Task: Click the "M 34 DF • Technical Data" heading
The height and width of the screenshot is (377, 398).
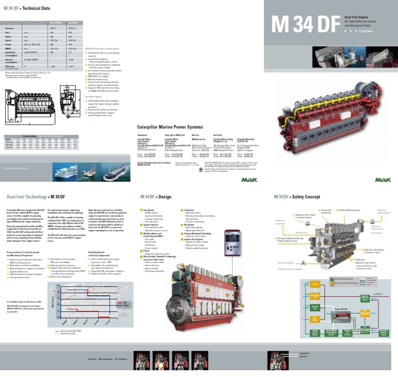Action: coord(27,8)
